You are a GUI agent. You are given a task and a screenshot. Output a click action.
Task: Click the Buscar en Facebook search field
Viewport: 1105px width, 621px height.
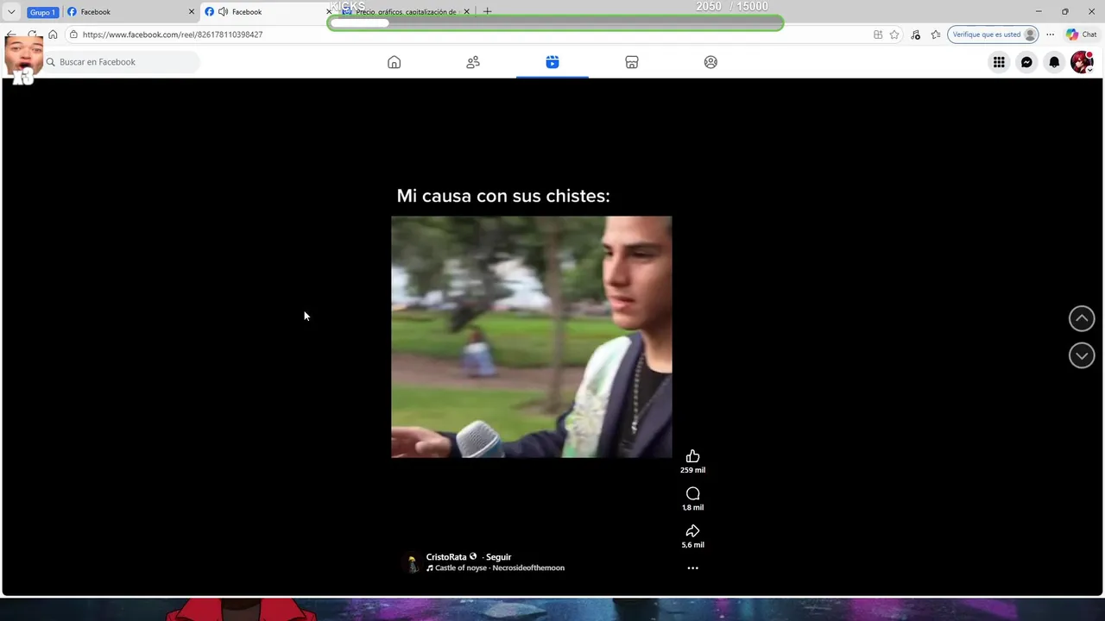(121, 62)
